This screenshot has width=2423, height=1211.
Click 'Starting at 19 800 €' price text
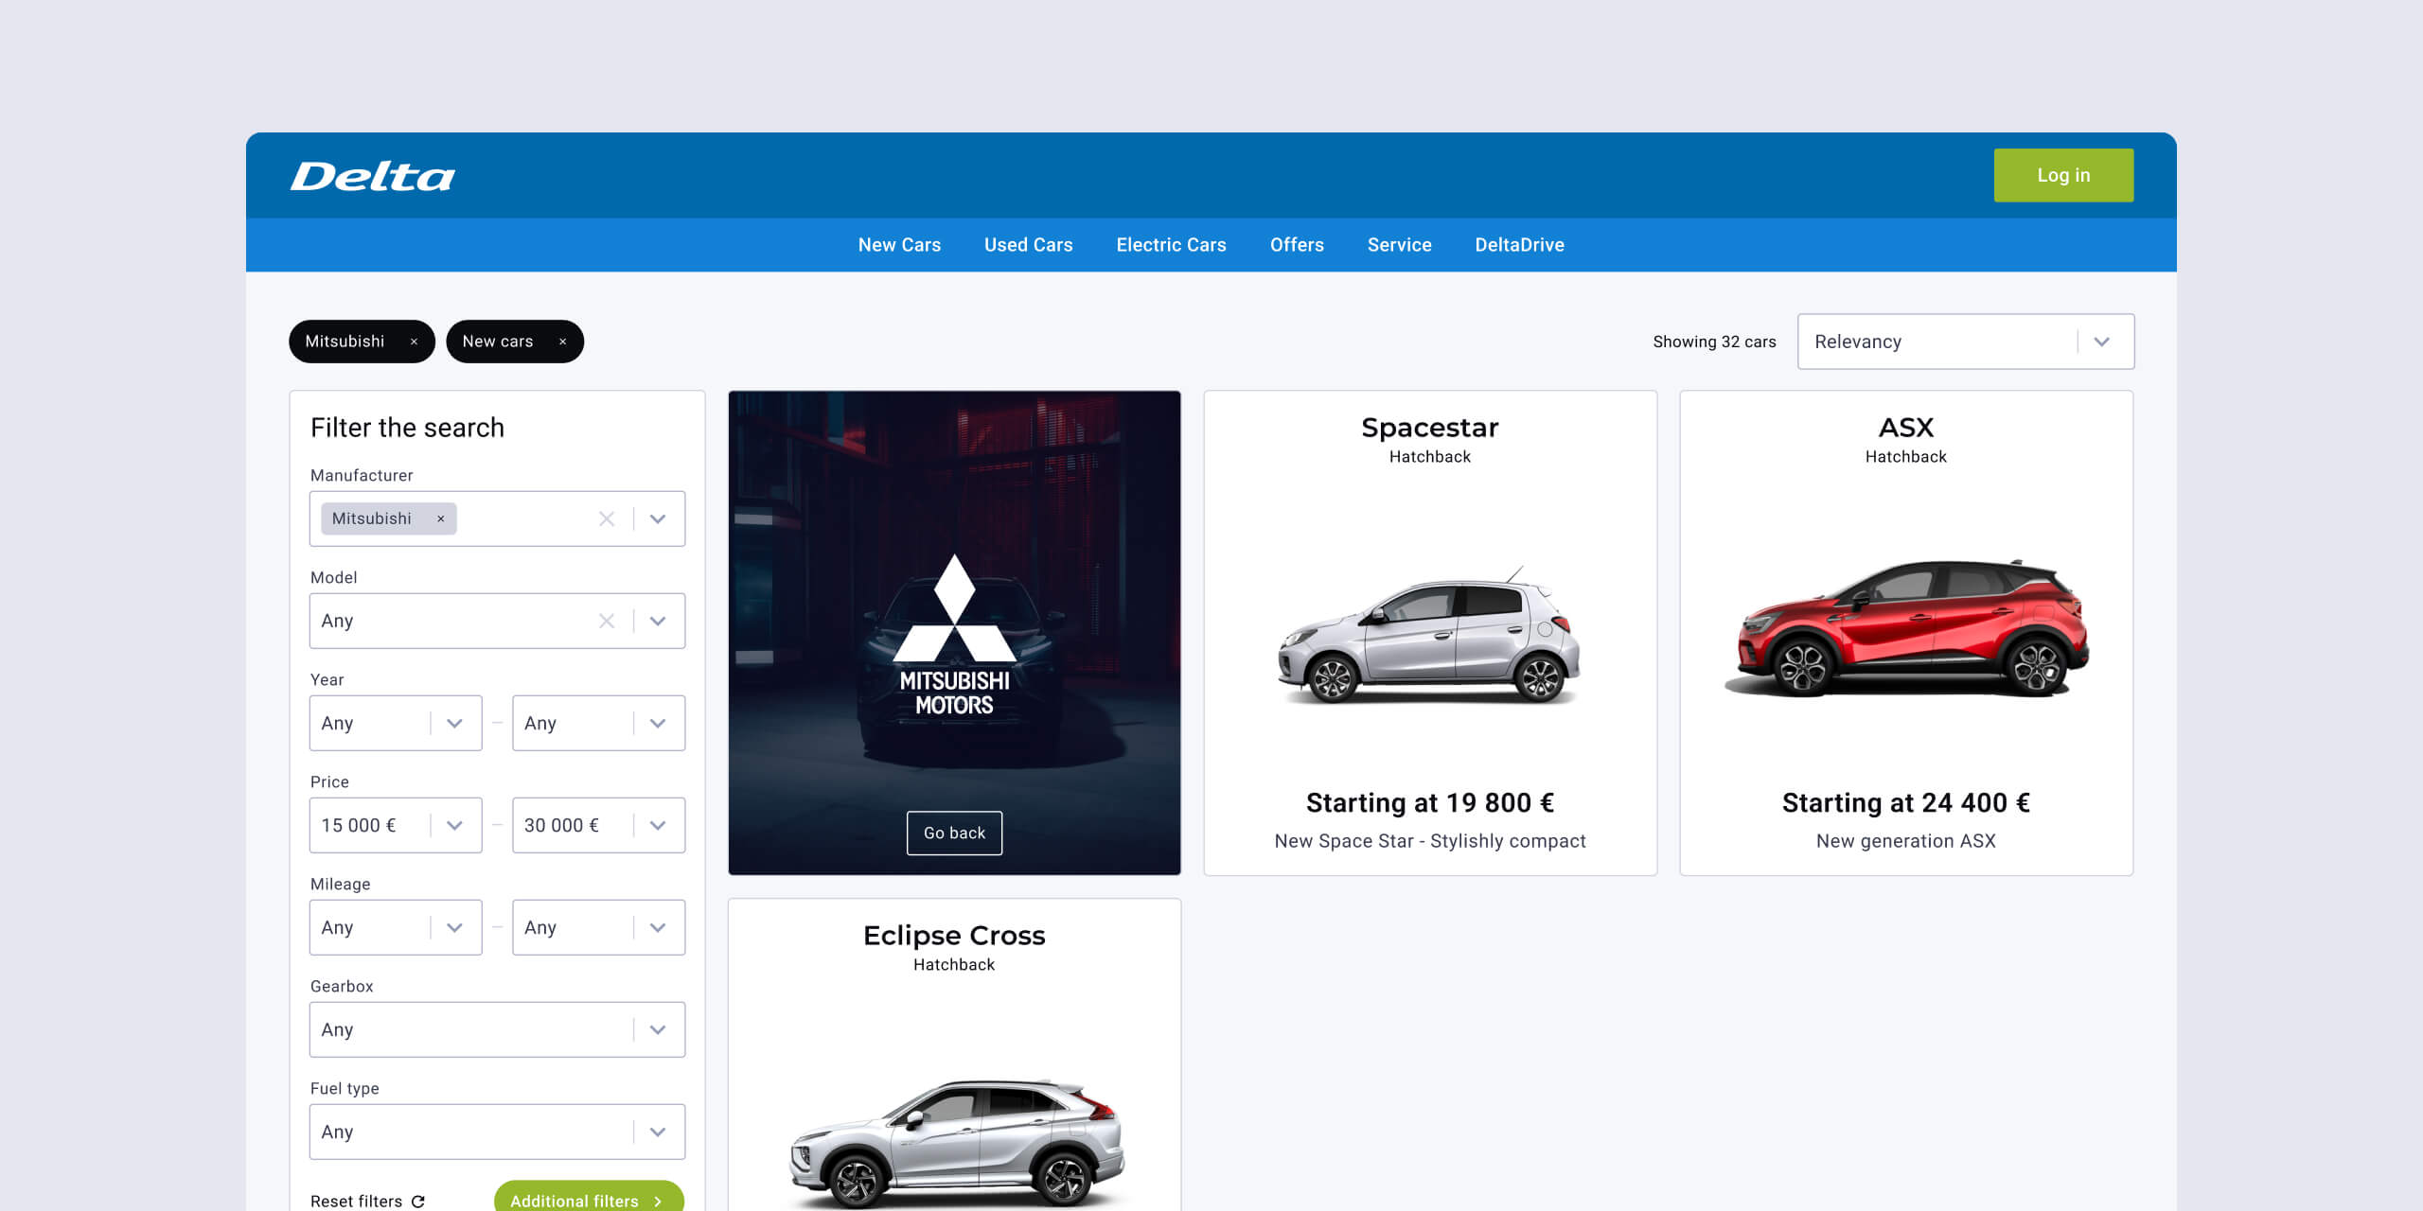(1429, 803)
